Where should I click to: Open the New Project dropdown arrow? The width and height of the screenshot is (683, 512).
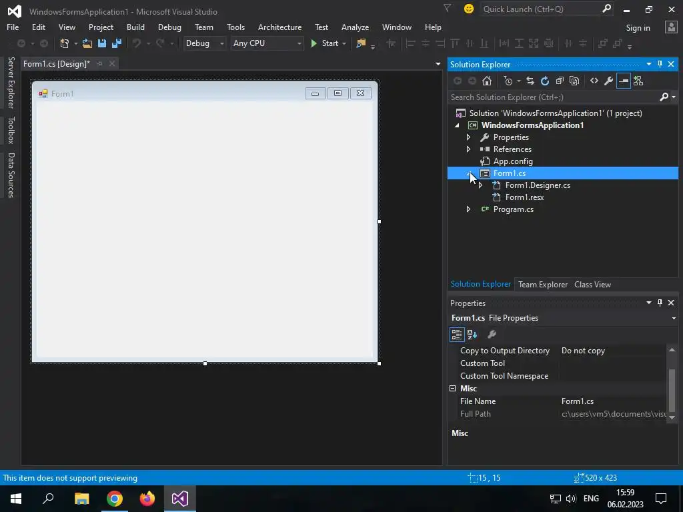75,43
